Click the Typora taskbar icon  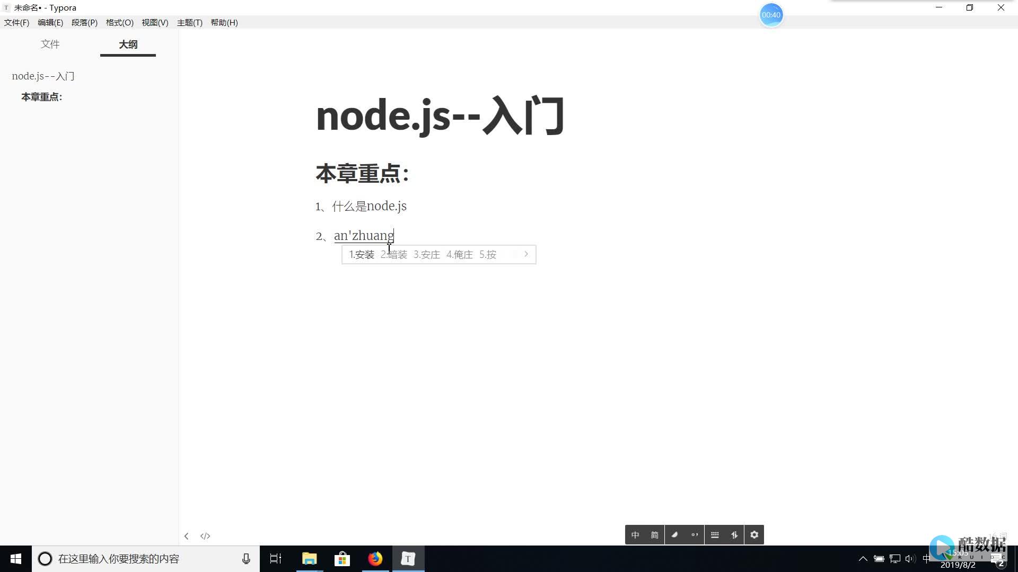click(408, 559)
